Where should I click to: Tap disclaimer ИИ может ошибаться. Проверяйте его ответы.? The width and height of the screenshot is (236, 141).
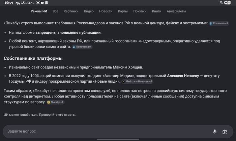(x=40, y=115)
